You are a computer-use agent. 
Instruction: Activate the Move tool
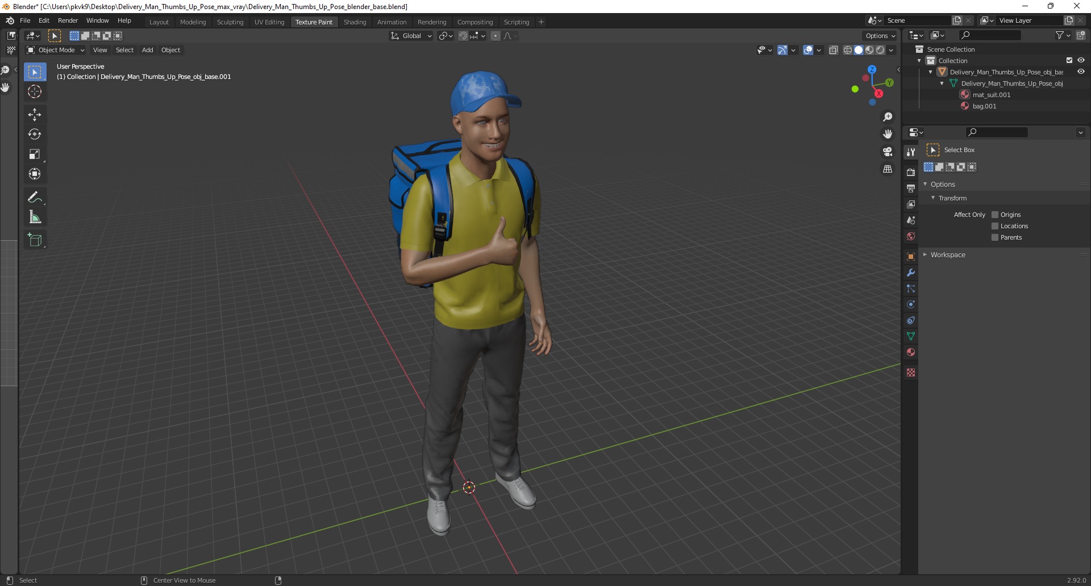(35, 114)
